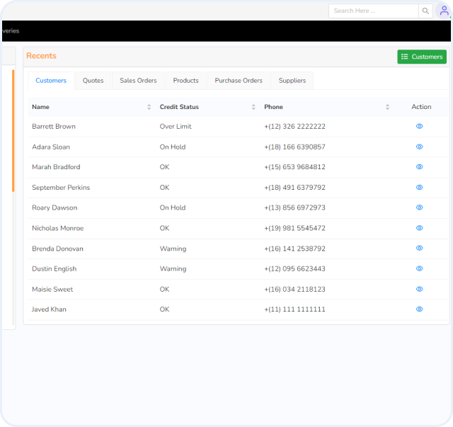Screen dimensions: 453x427
Task: Click the green Customers button
Action: [422, 57]
